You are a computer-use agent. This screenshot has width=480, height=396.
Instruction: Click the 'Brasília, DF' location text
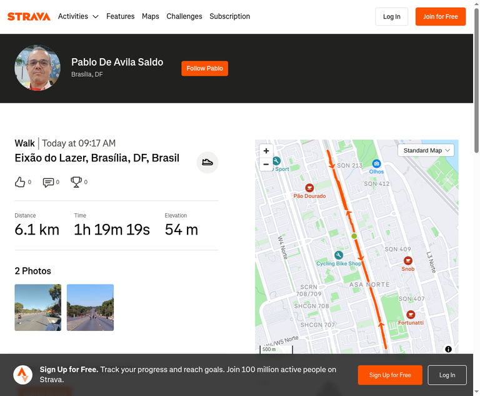(x=87, y=74)
